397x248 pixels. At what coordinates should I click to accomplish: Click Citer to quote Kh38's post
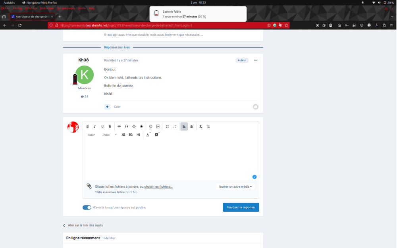(117, 107)
